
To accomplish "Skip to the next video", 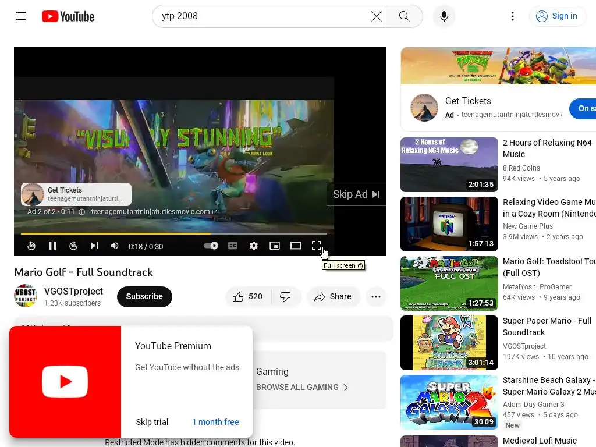I will point(94,246).
